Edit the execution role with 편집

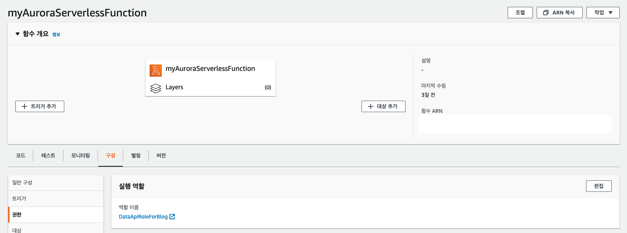point(599,186)
